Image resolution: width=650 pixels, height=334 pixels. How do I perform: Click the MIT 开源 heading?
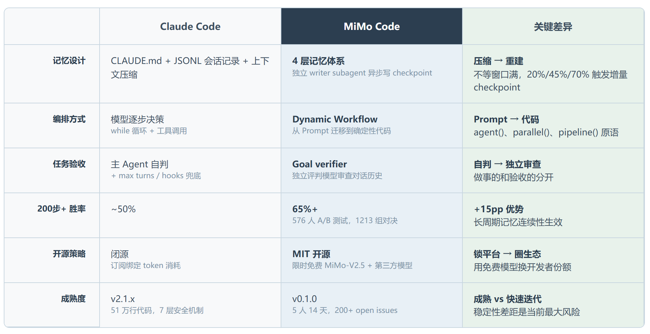click(311, 254)
